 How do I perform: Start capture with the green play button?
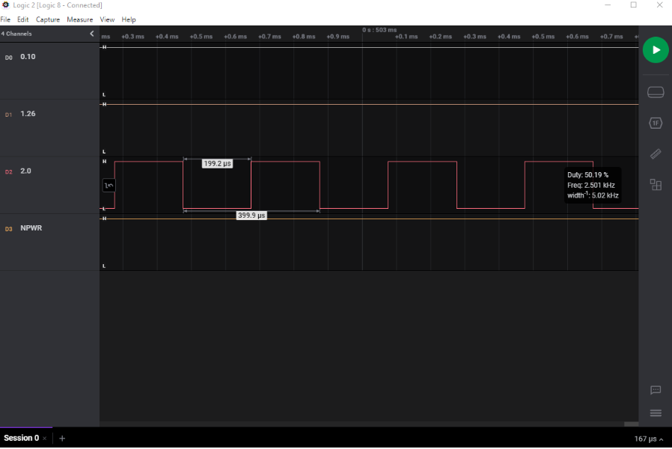656,50
